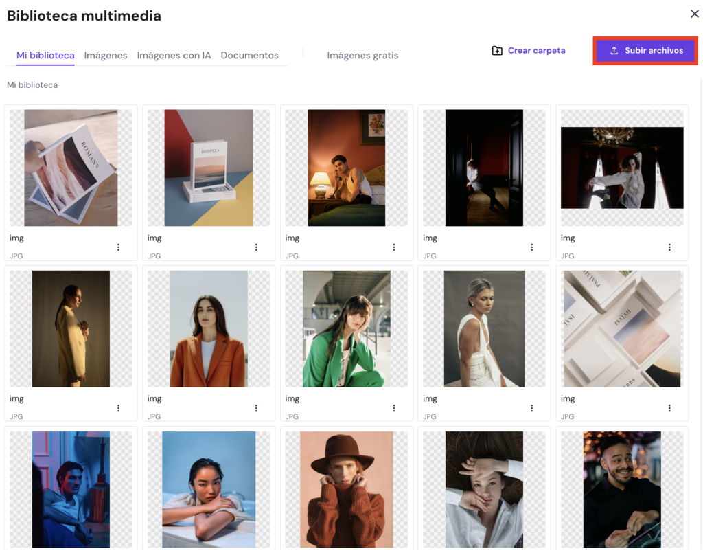
Task: Select the brown hat portrait thumbnail
Action: (346, 489)
